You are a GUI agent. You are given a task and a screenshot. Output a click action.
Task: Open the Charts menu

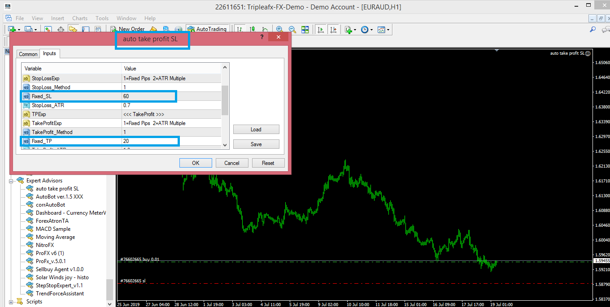tap(80, 18)
